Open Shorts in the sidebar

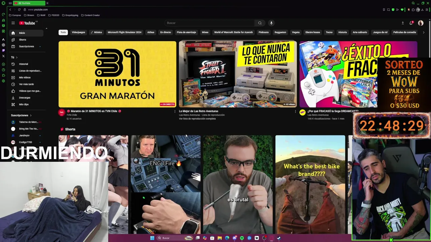pos(27,40)
